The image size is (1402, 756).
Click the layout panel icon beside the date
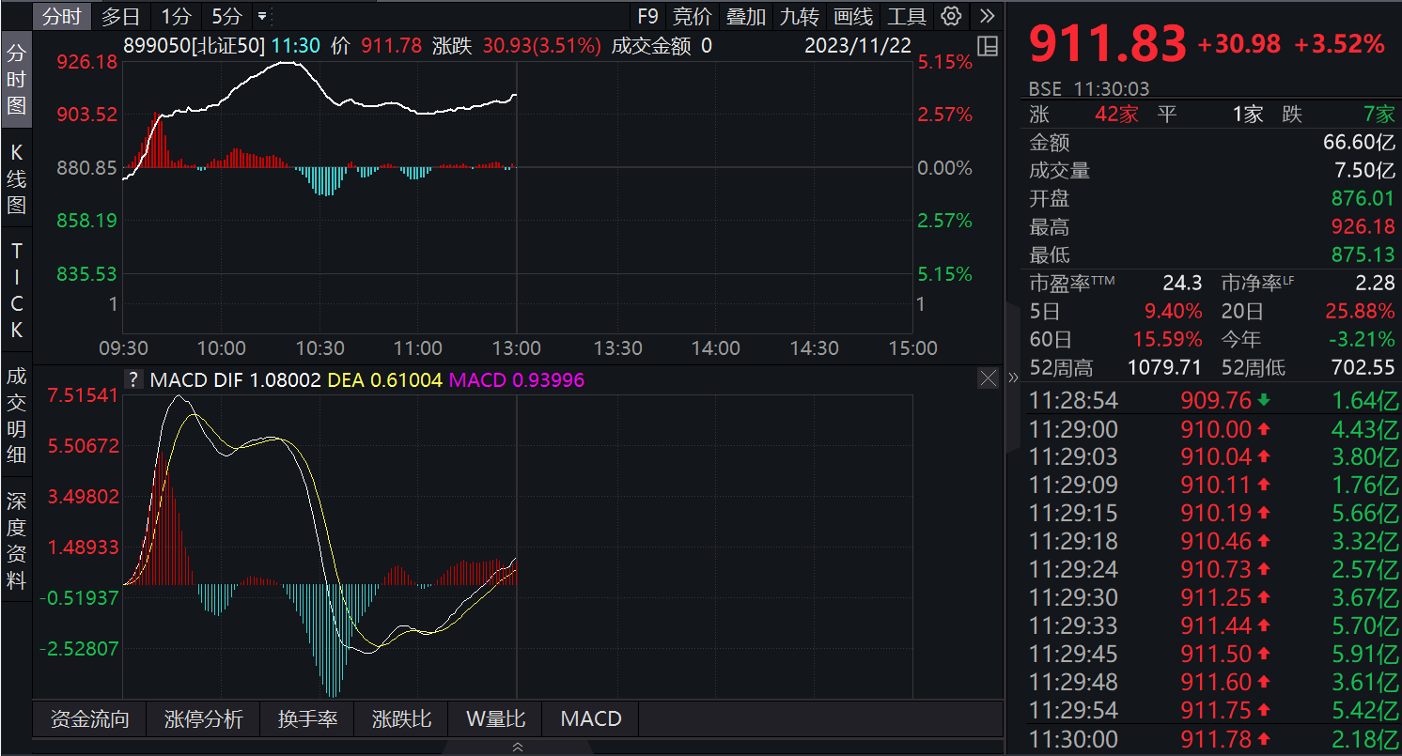(x=987, y=46)
